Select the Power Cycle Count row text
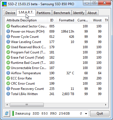Screen dimensions: 113x120 25,37
